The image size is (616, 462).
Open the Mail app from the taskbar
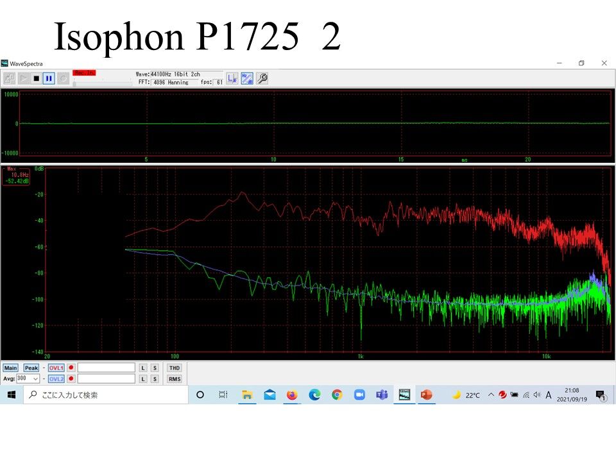[269, 395]
